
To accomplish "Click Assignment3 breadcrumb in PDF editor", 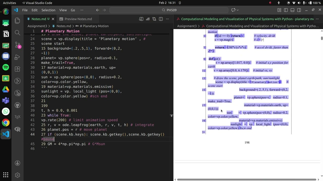I will point(187,26).
